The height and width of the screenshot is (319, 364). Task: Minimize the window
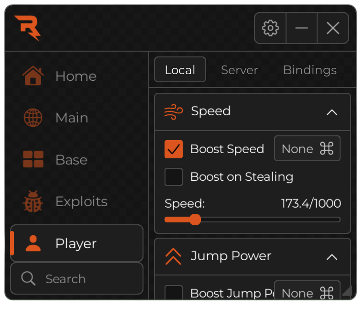click(301, 28)
